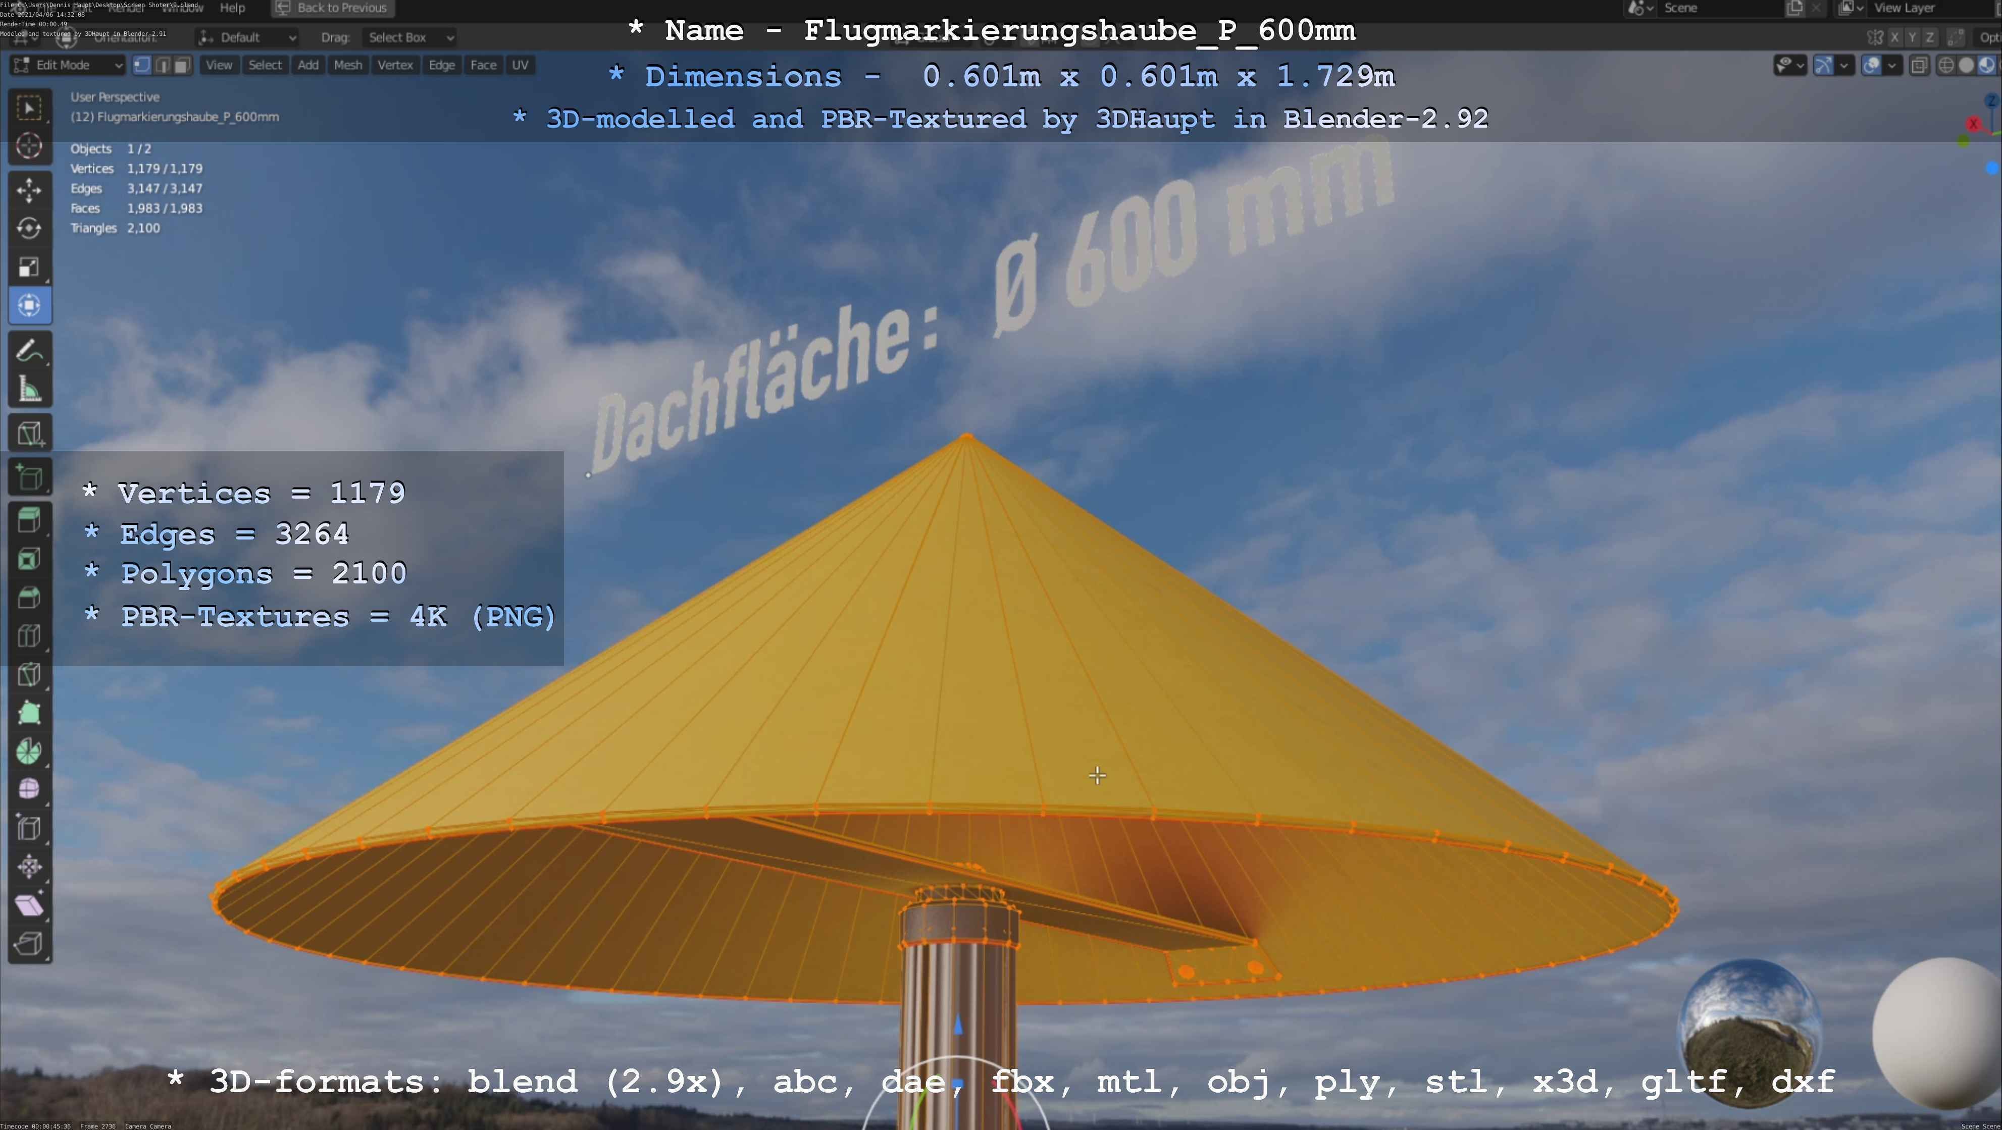Screen dimensions: 2002x1130
Task: Toggle X-ray view
Action: pyautogui.click(x=1919, y=65)
